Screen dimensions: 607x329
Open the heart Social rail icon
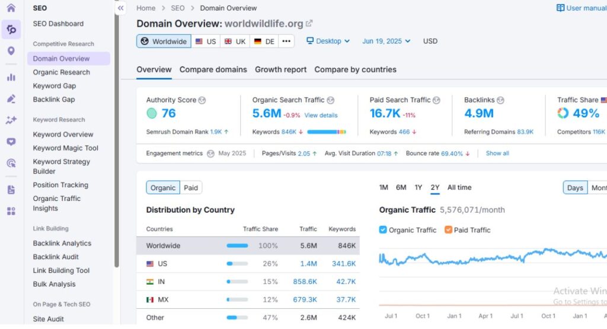[x=11, y=142]
